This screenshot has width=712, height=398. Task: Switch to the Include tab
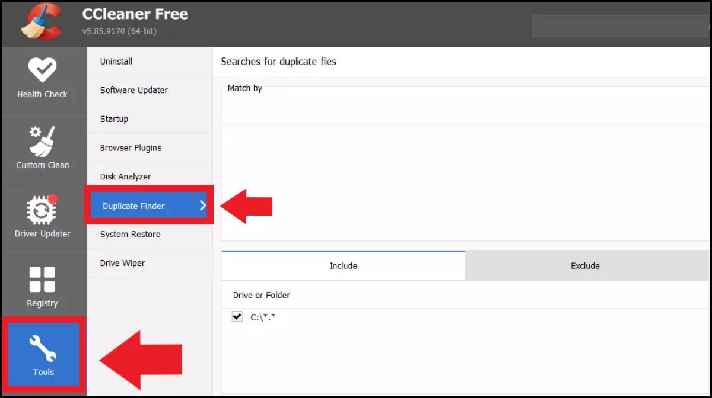tap(344, 265)
